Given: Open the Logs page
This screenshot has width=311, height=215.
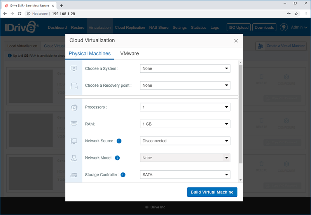Looking at the screenshot, I should (215, 27).
